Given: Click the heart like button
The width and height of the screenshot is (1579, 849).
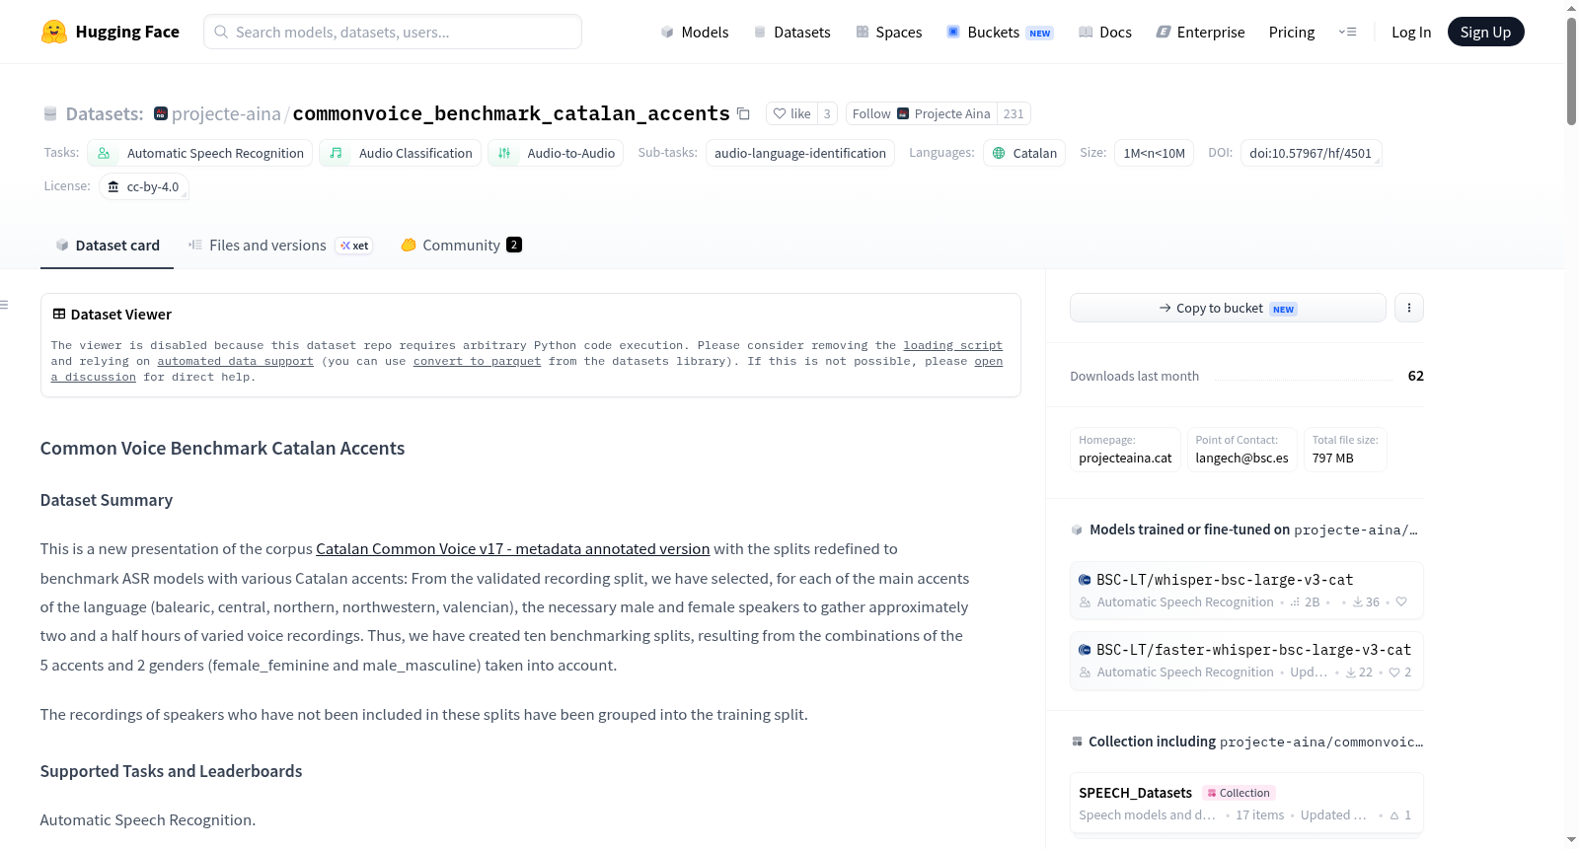Looking at the screenshot, I should coord(792,114).
